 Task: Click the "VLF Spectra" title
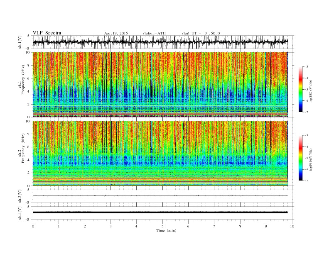tap(47, 33)
